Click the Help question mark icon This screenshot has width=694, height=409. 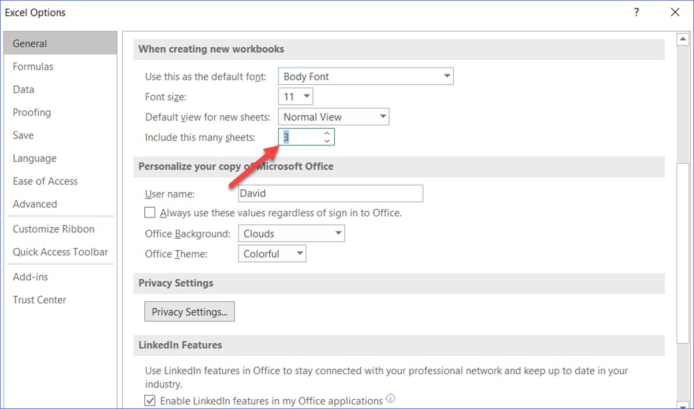click(636, 12)
